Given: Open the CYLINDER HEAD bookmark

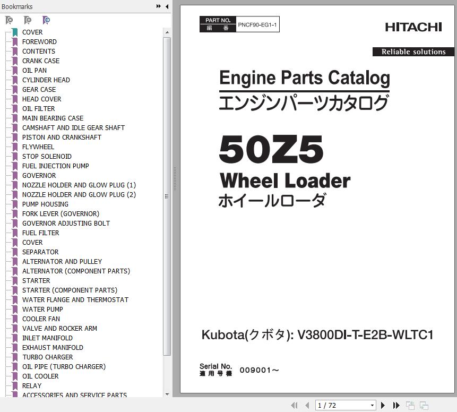Looking at the screenshot, I should click(x=46, y=80).
